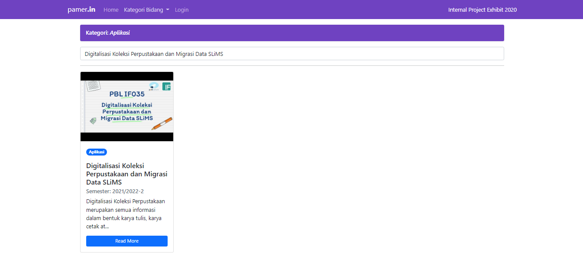This screenshot has width=583, height=266.
Task: Click the Polibatam logo in the thumbnail
Action: point(154,87)
